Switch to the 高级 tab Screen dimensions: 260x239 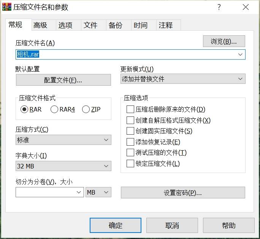click(x=40, y=25)
